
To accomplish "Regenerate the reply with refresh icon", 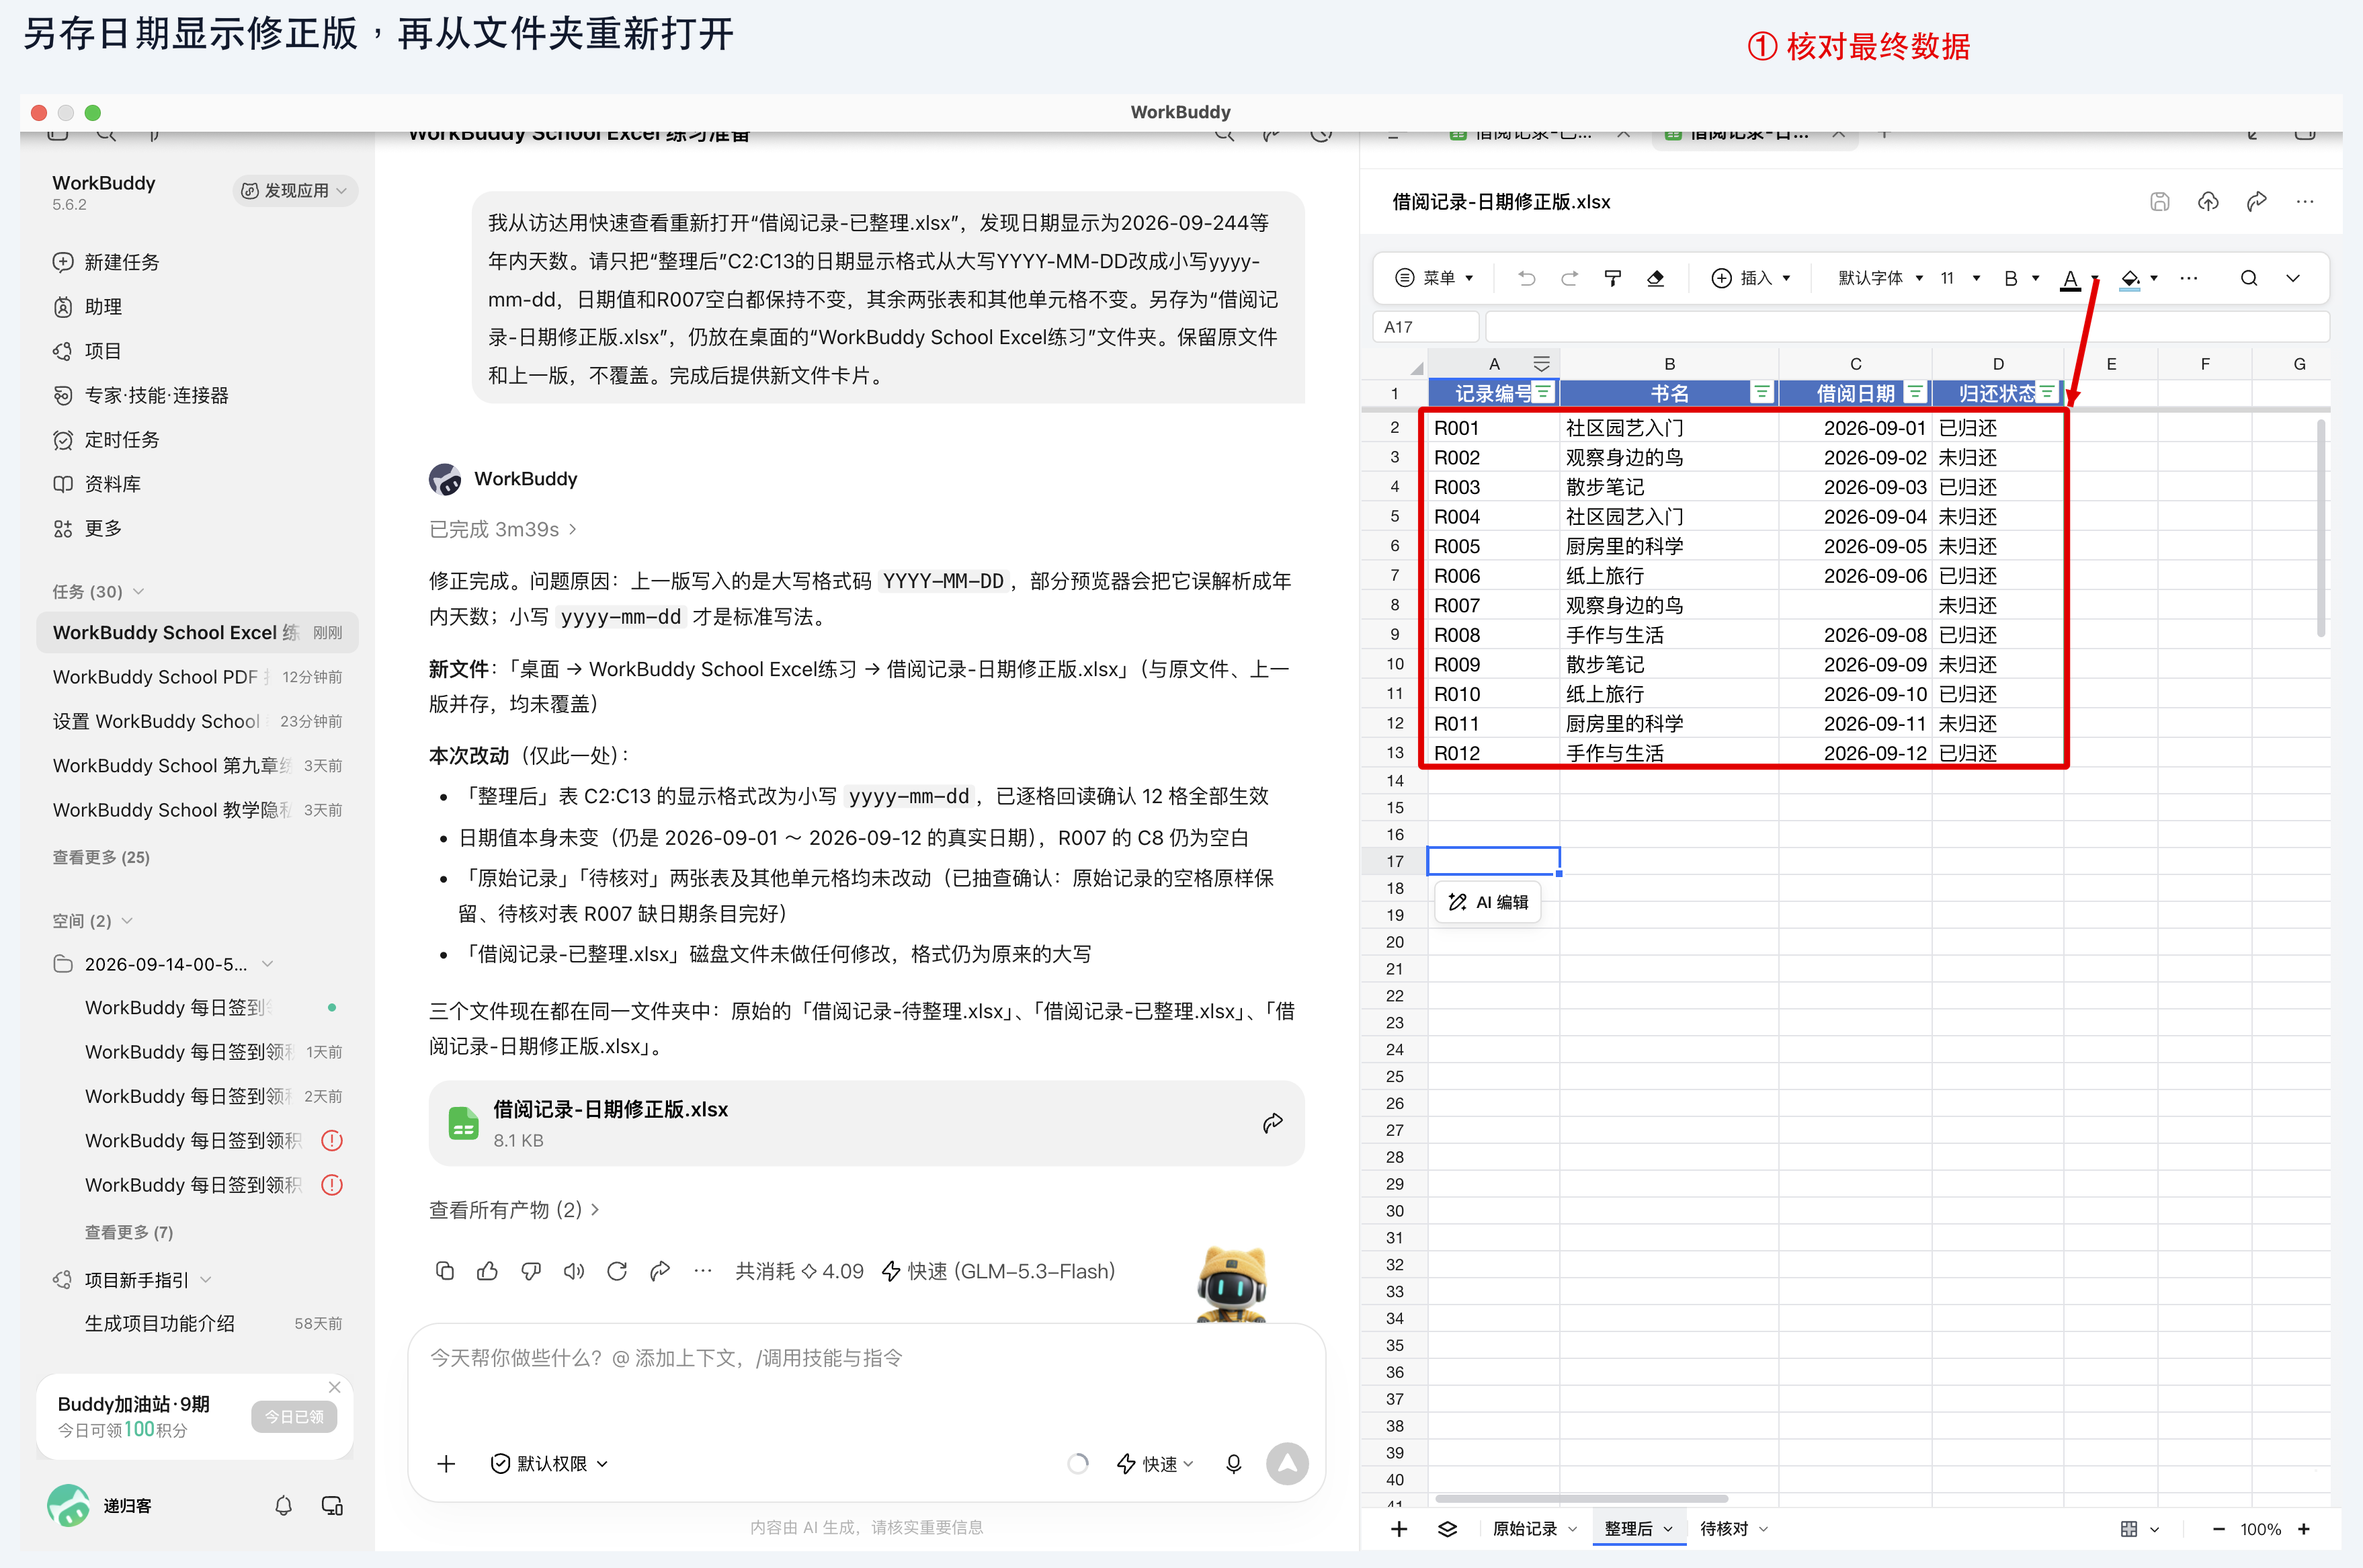I will (x=617, y=1271).
